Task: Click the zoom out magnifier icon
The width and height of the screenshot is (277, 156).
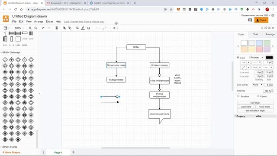Action: pos(35,28)
